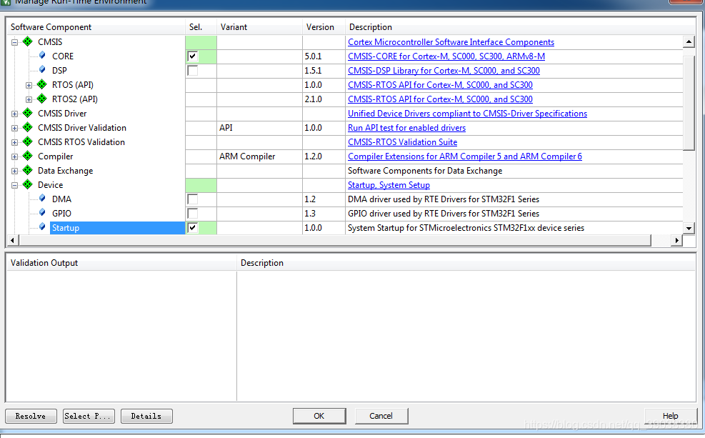
Task: Expand the RTOS2 (API) node
Action: point(29,99)
